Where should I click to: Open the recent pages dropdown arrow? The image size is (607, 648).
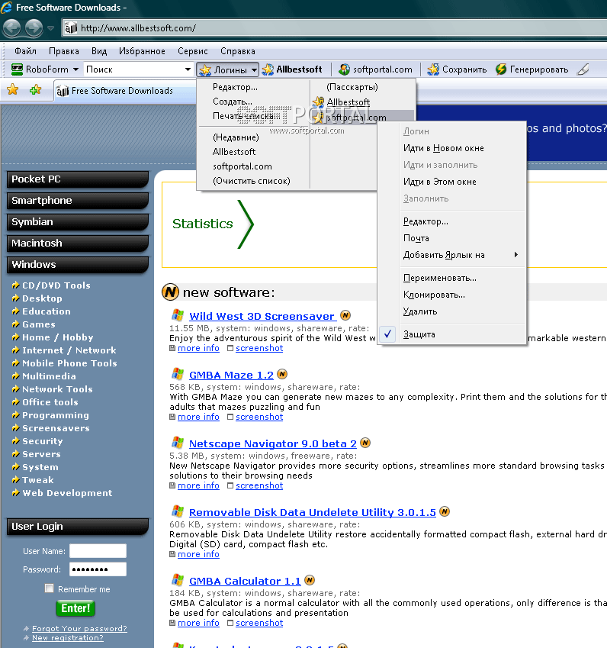pyautogui.click(x=50, y=28)
